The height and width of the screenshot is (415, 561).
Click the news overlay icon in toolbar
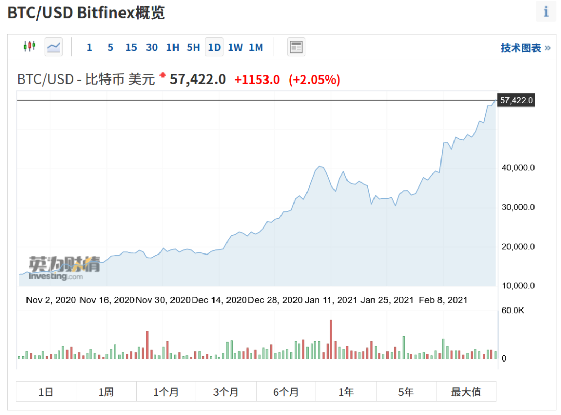click(x=296, y=47)
